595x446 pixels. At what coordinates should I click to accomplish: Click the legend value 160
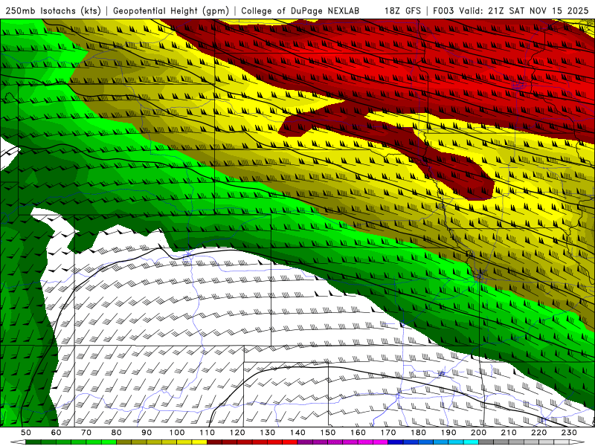coord(358,433)
